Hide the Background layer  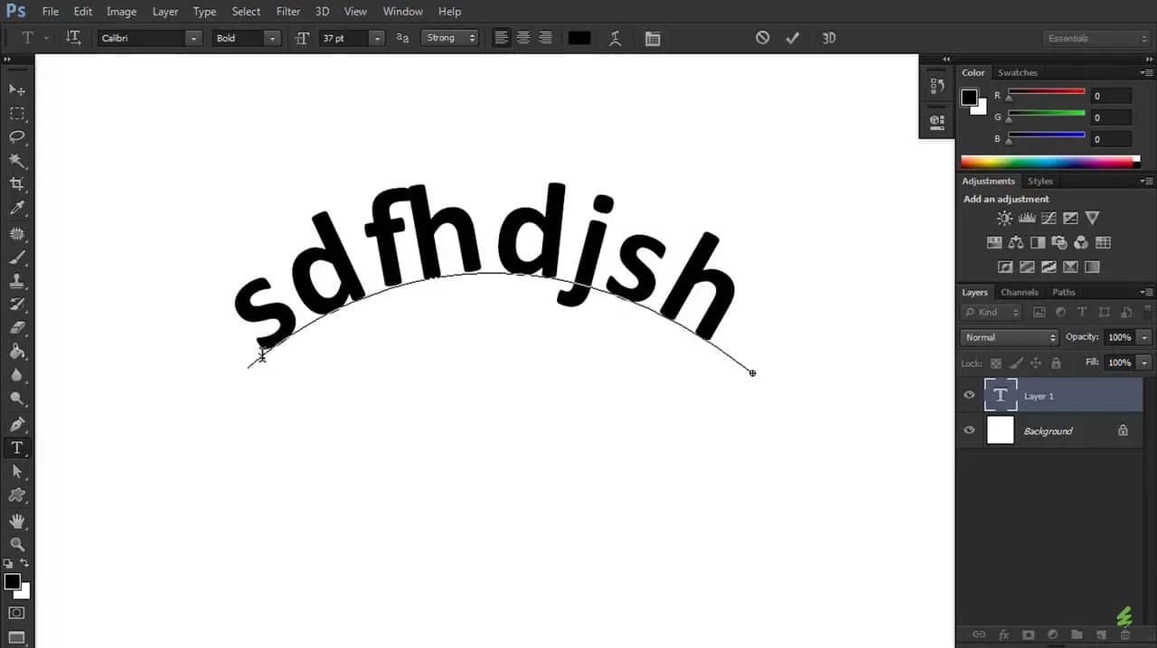click(x=969, y=430)
